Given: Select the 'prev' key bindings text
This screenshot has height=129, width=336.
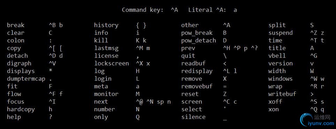Looking at the screenshot, I should (x=240, y=48).
